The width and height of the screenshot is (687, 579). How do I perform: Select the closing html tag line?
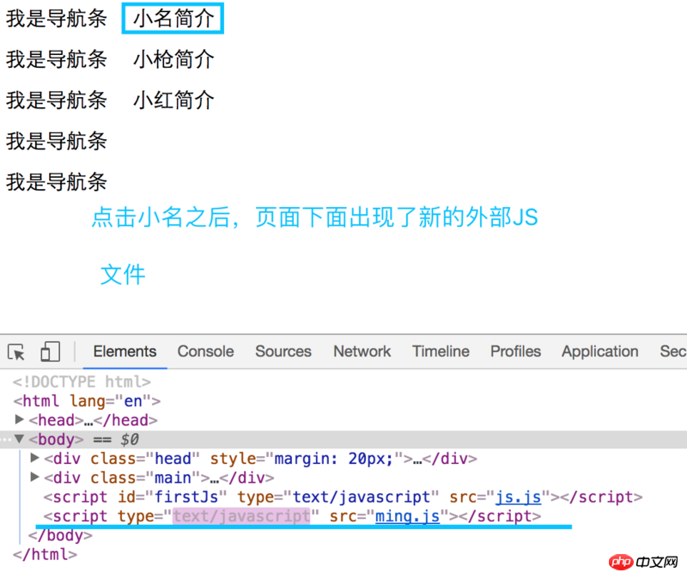[x=45, y=555]
